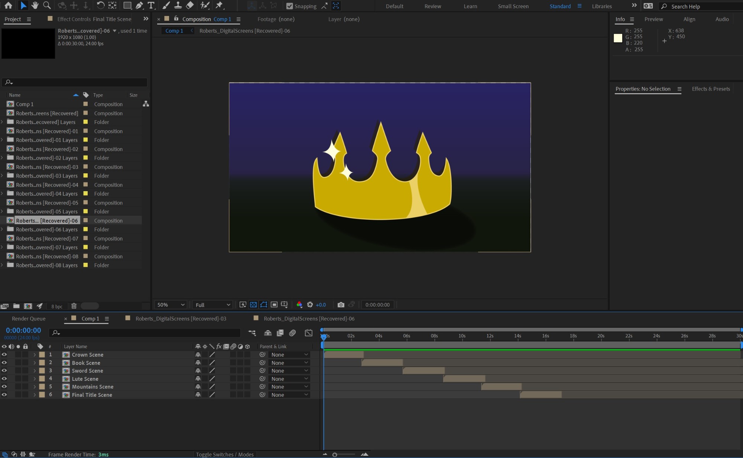
Task: Select the Hand tool
Action: click(35, 5)
